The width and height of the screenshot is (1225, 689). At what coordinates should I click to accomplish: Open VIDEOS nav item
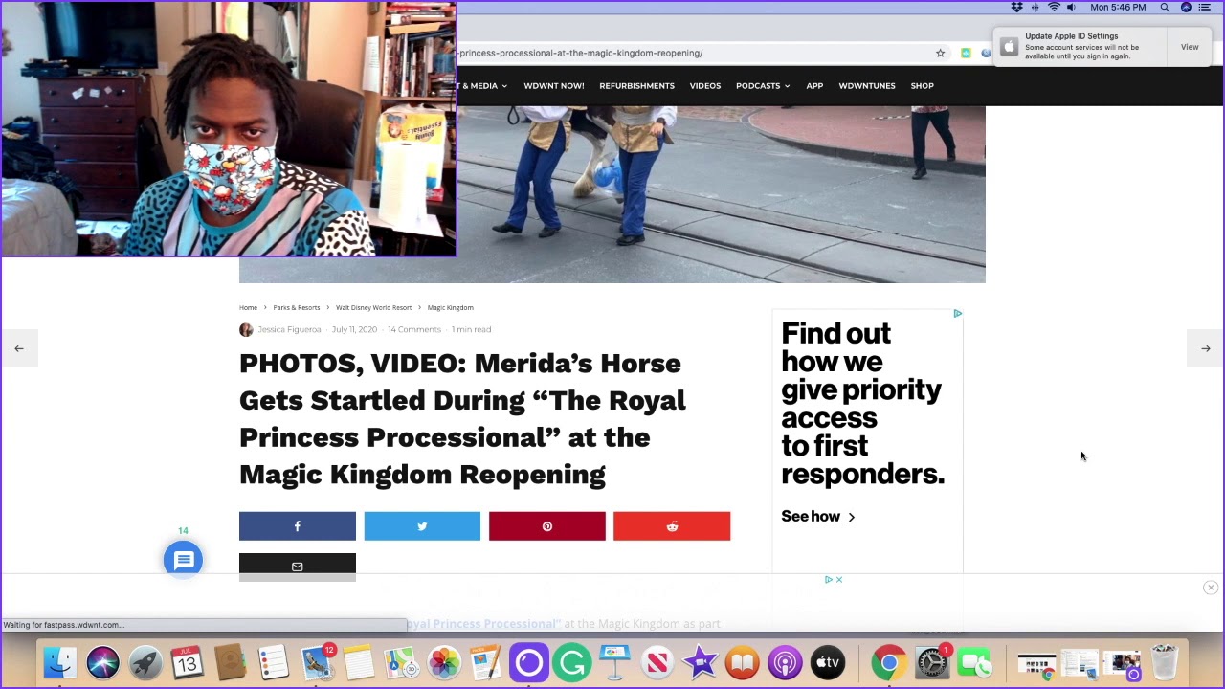click(705, 86)
